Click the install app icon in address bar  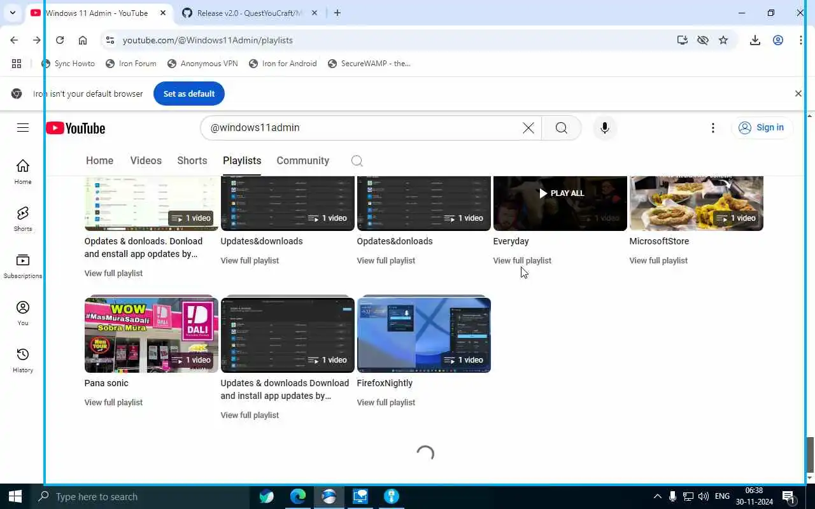point(683,40)
